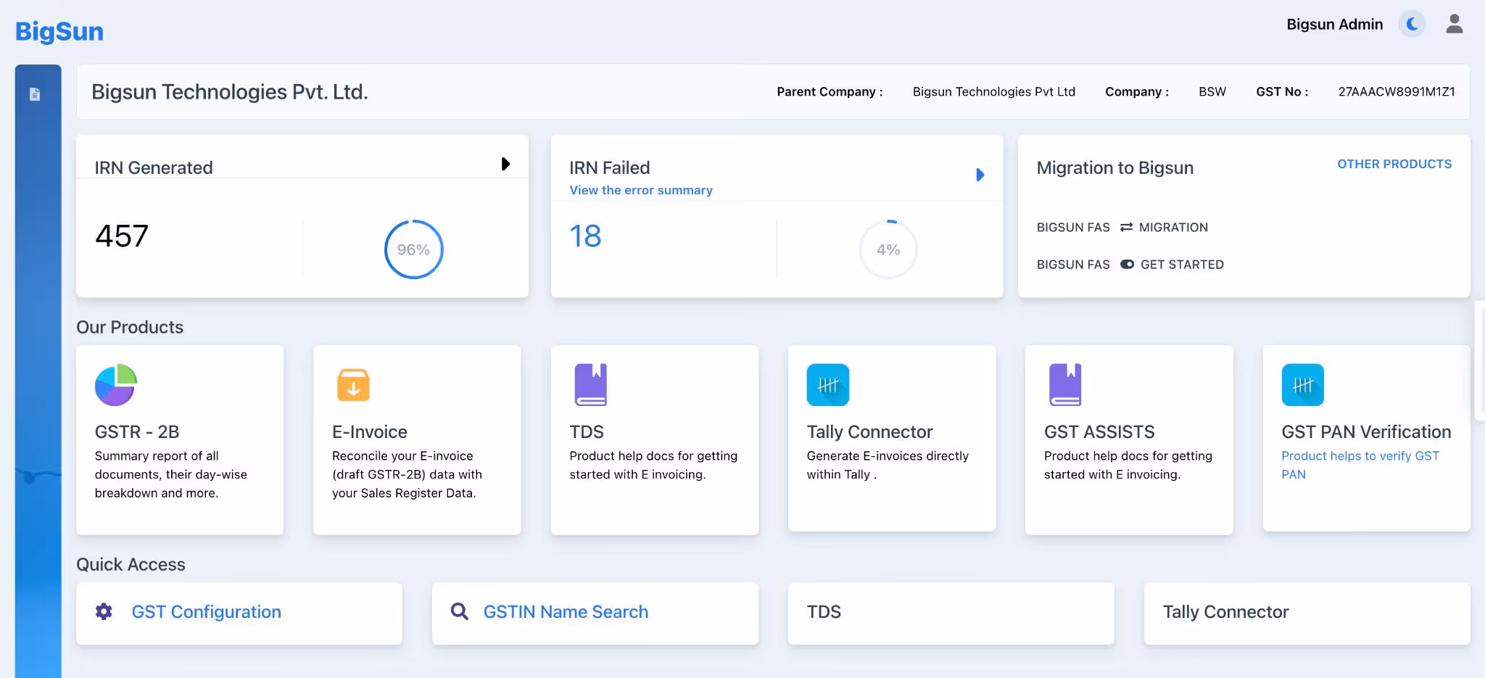Open View the error summary link
1485x678 pixels.
641,190
